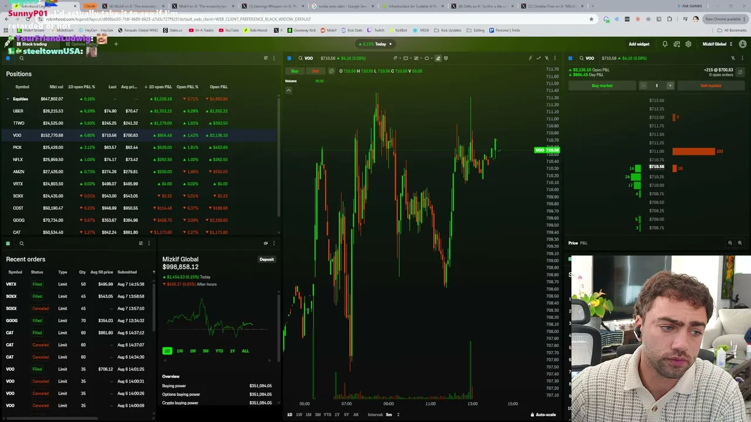Click the cancel-orders icon in order ladder
This screenshot has height=422, width=751.
click(x=739, y=73)
